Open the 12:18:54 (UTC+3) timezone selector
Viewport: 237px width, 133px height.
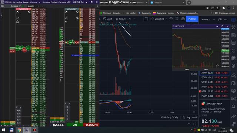point(169,117)
